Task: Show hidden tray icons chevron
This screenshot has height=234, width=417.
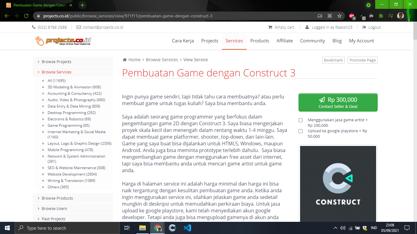Action: [x=335, y=228]
